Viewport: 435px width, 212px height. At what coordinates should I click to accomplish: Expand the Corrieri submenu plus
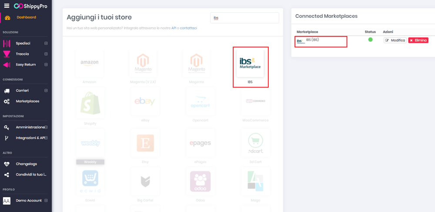click(x=46, y=91)
